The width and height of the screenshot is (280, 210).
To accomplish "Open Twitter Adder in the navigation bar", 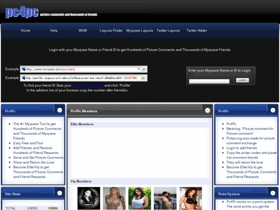I will [x=197, y=30].
